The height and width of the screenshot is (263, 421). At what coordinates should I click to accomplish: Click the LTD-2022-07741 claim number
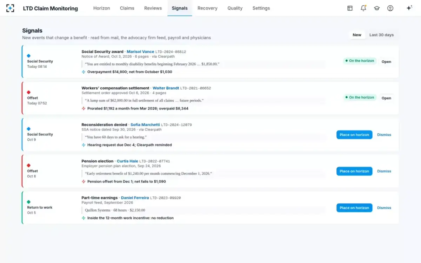(x=155, y=161)
